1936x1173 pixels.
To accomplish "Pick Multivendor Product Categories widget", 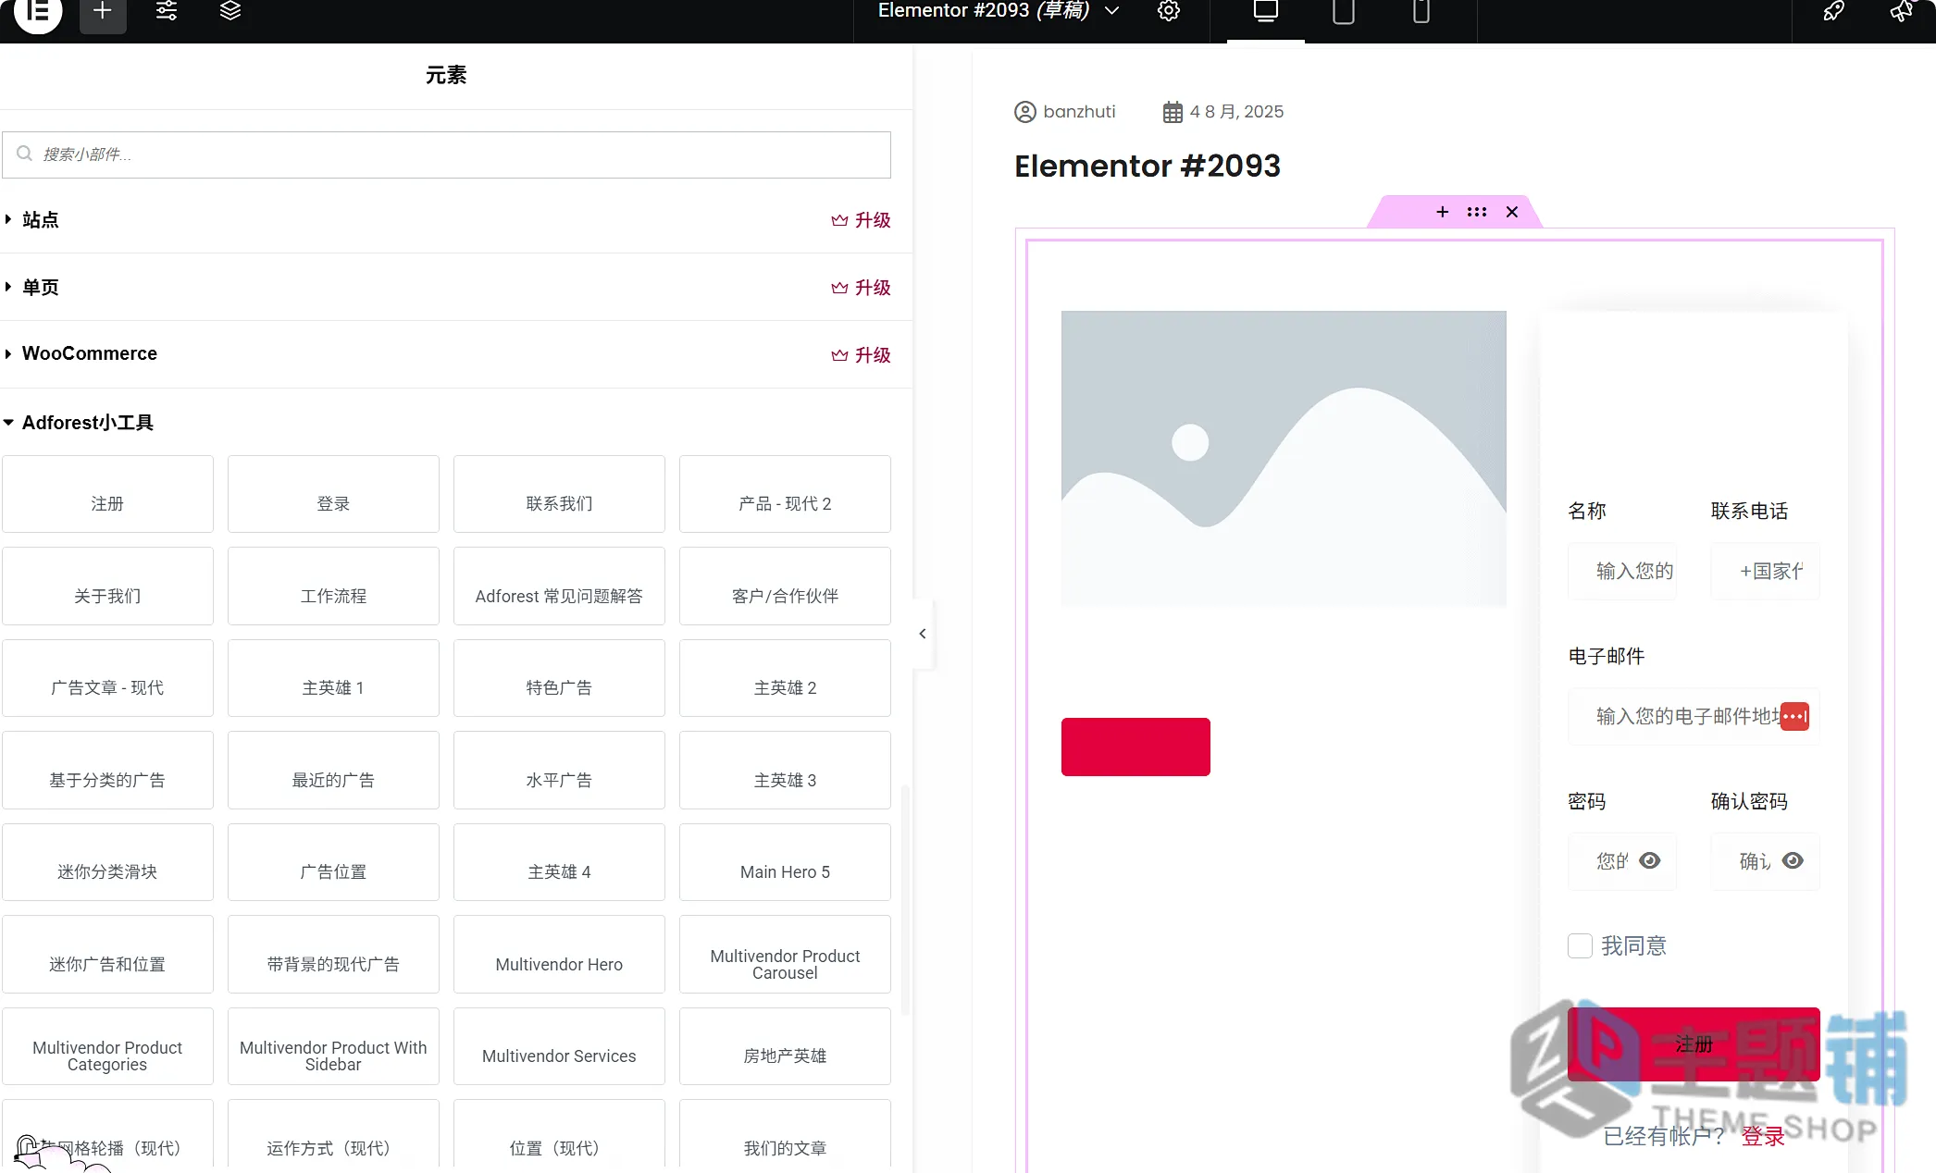I will coord(107,1046).
